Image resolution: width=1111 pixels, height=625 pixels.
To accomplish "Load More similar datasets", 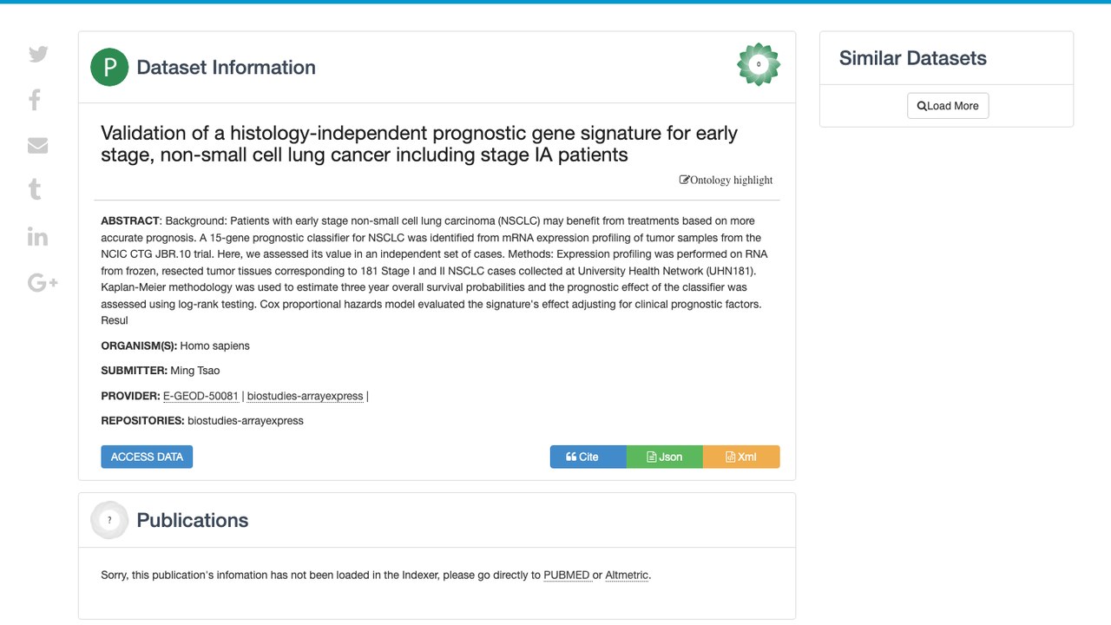I will pos(948,106).
